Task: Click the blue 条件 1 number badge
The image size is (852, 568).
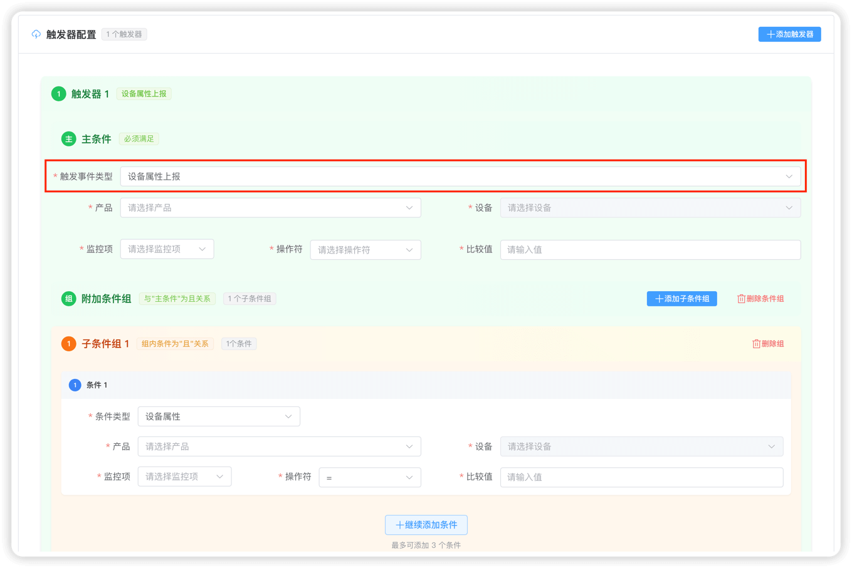Action: click(75, 385)
